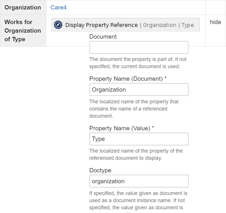Click the help text under Property Name (Value)

(136, 154)
